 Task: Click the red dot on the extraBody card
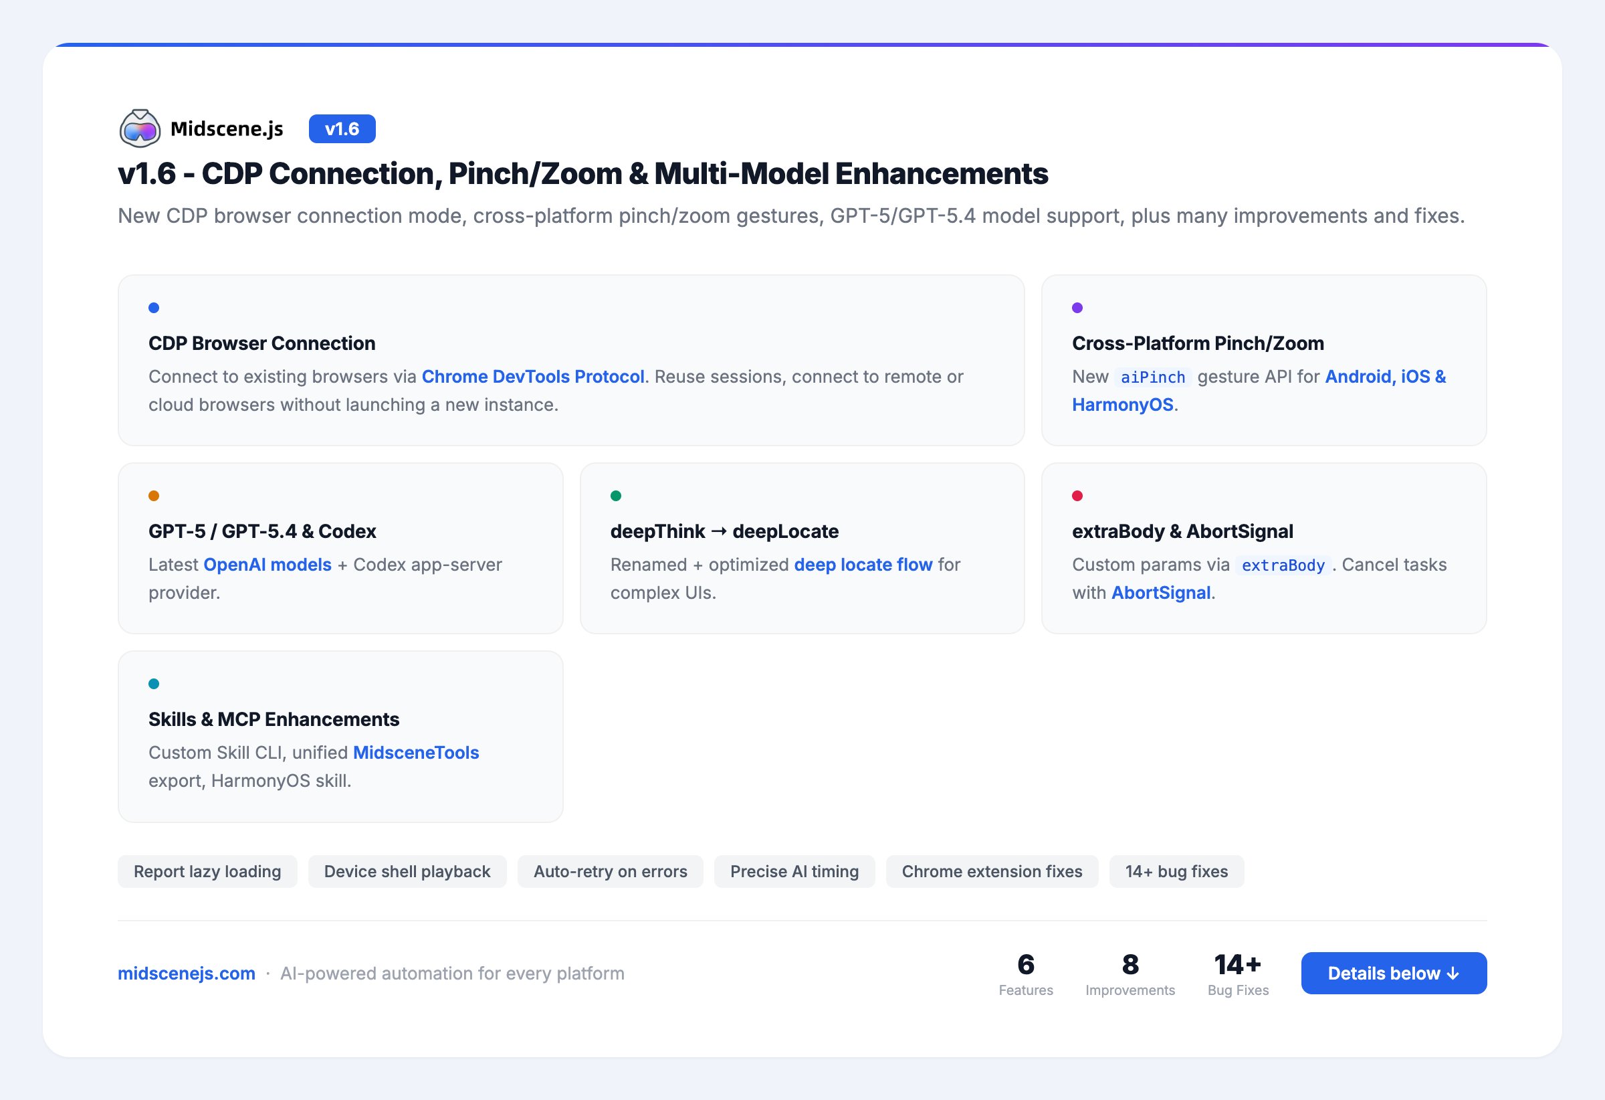click(x=1077, y=496)
